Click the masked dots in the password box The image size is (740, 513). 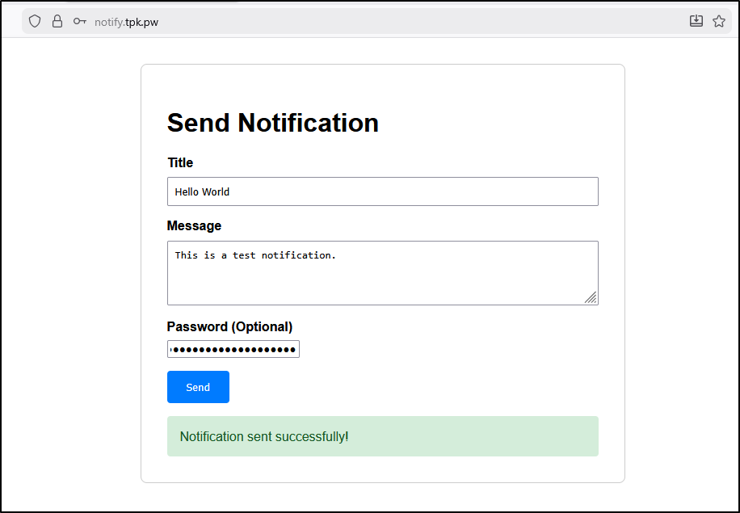point(234,349)
